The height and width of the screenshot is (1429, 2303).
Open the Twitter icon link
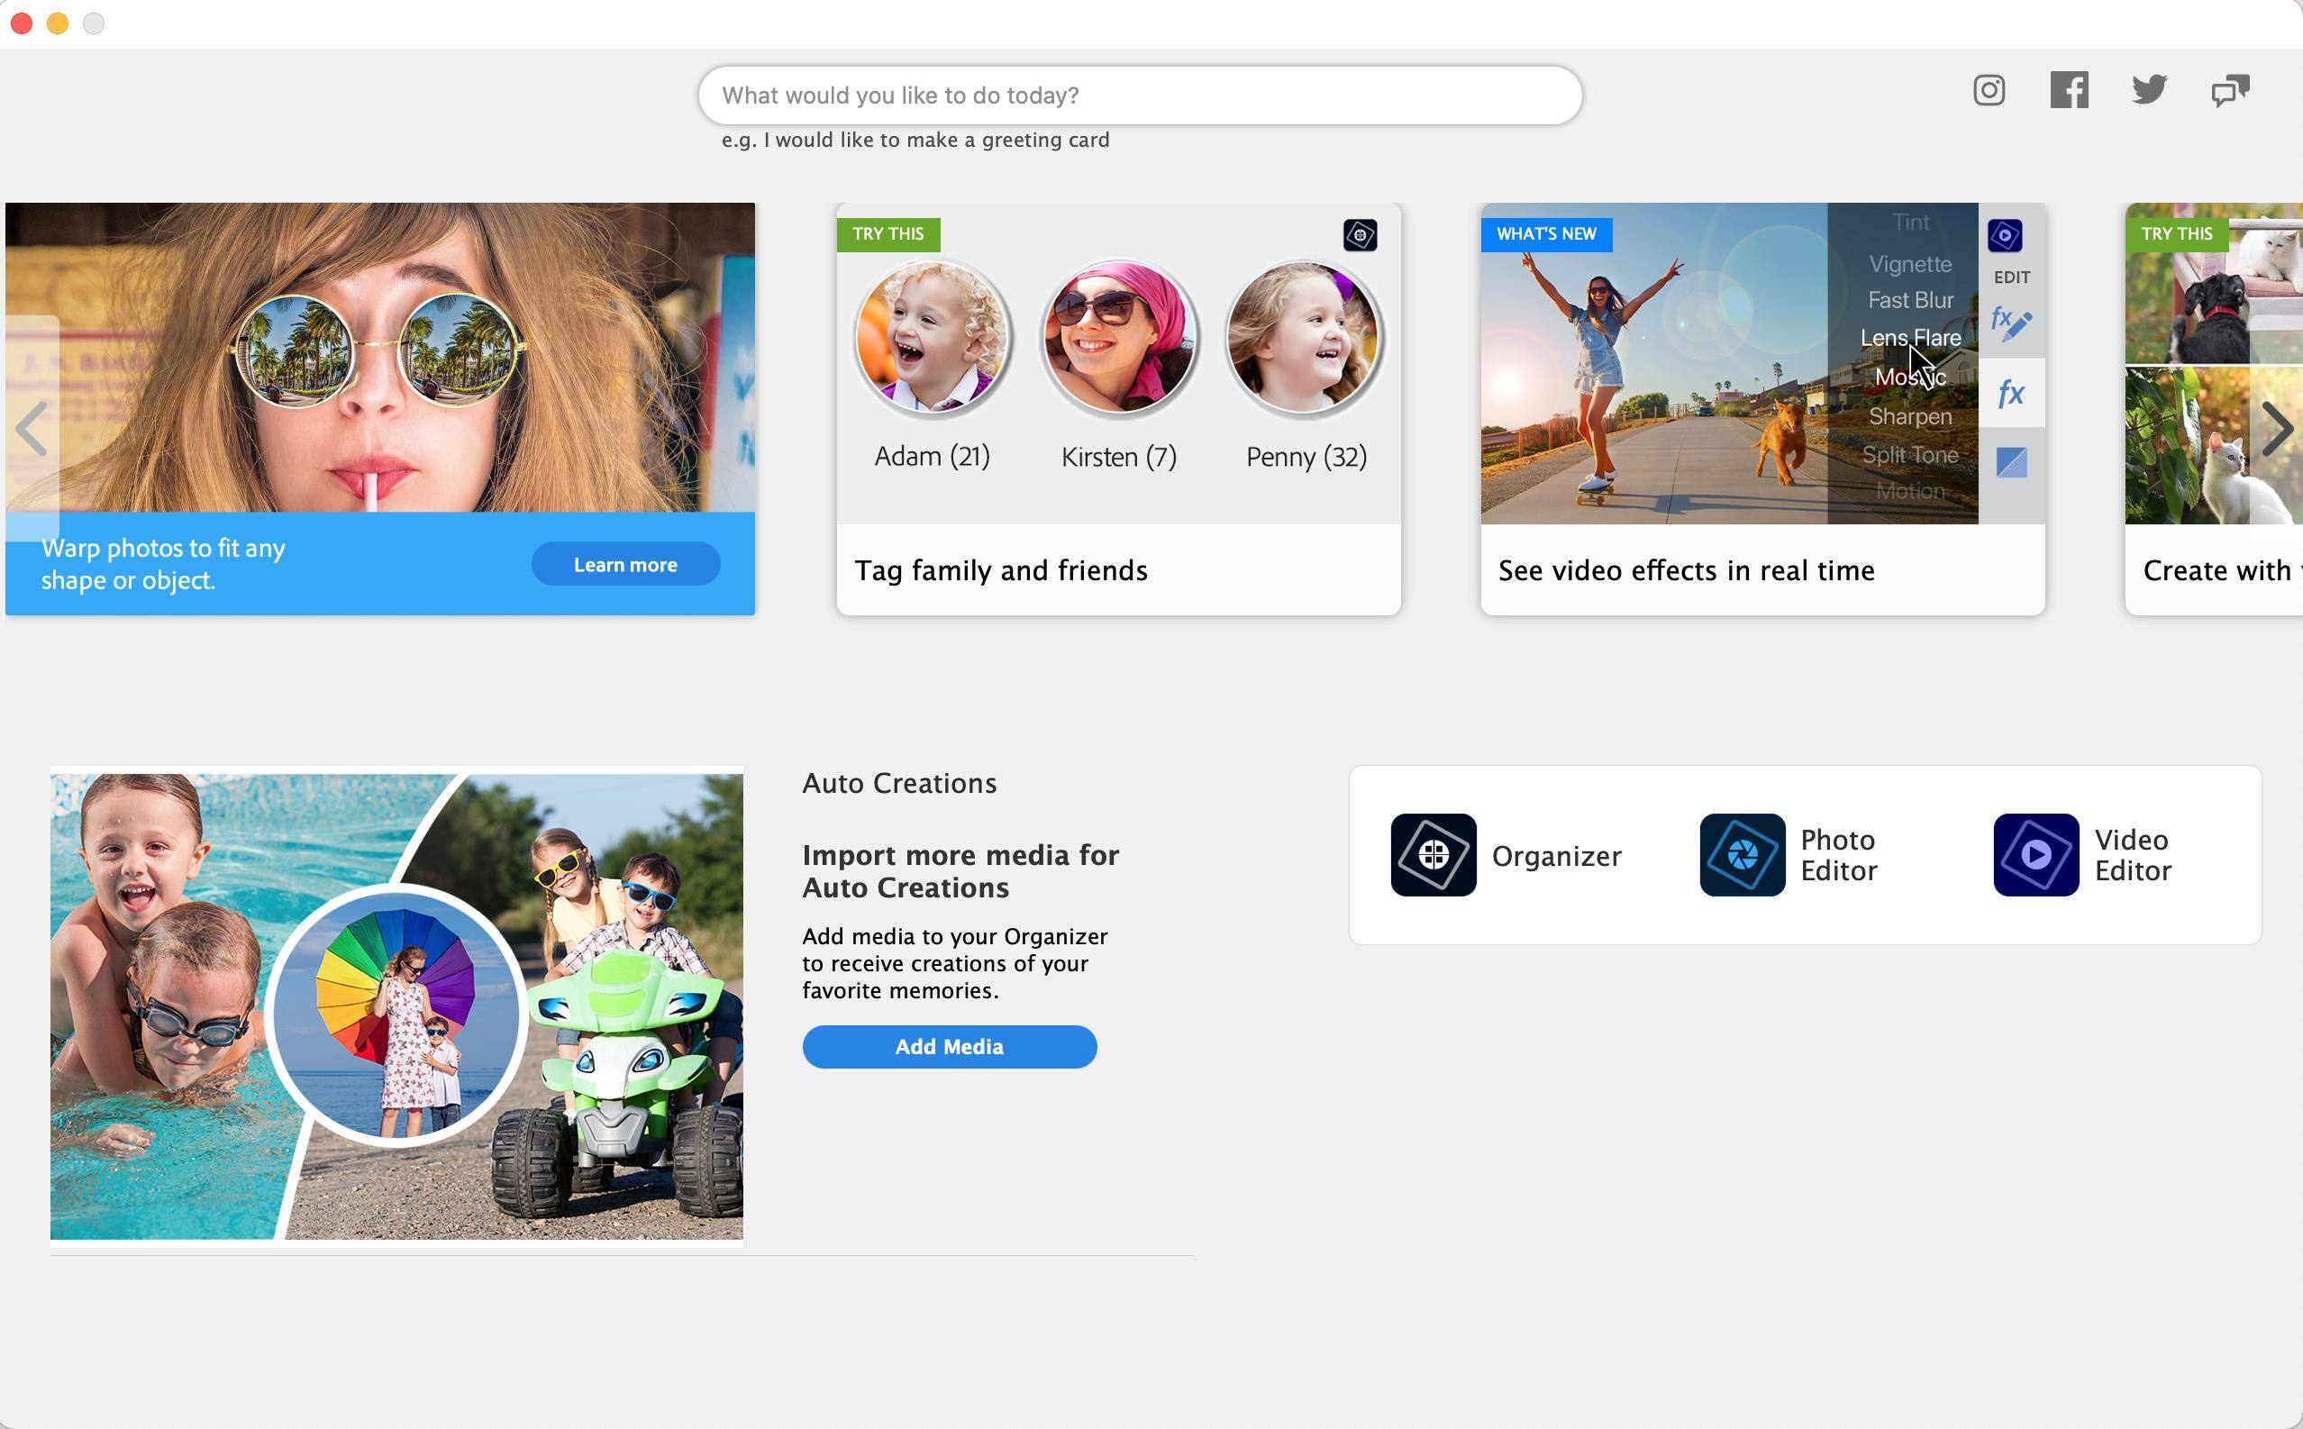pos(2149,91)
